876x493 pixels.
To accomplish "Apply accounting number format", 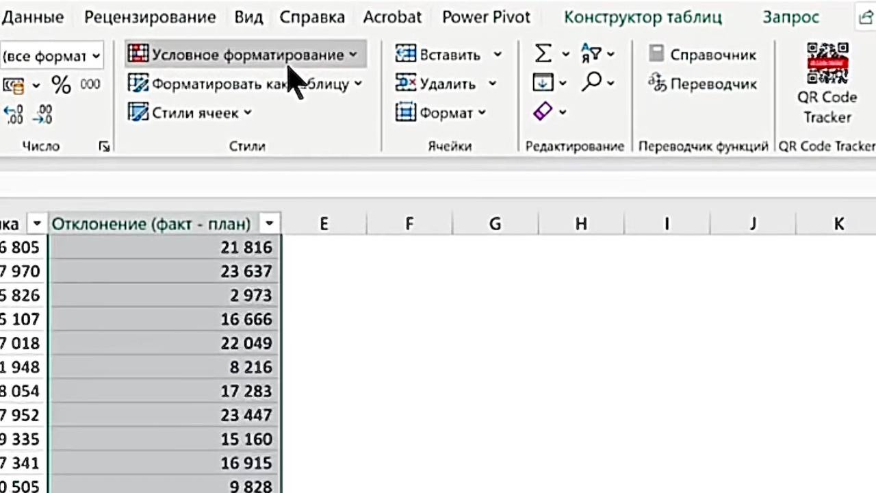I will (14, 85).
